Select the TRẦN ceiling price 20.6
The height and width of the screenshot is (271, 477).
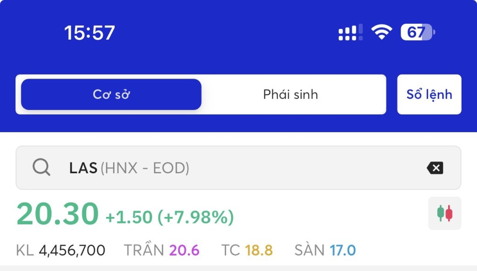pyautogui.click(x=184, y=251)
